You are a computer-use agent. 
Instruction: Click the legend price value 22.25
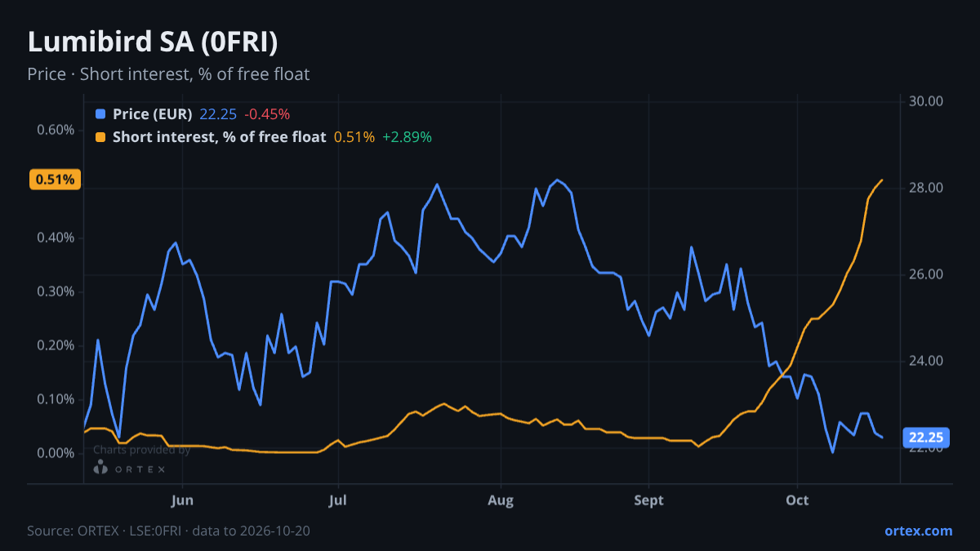[218, 114]
